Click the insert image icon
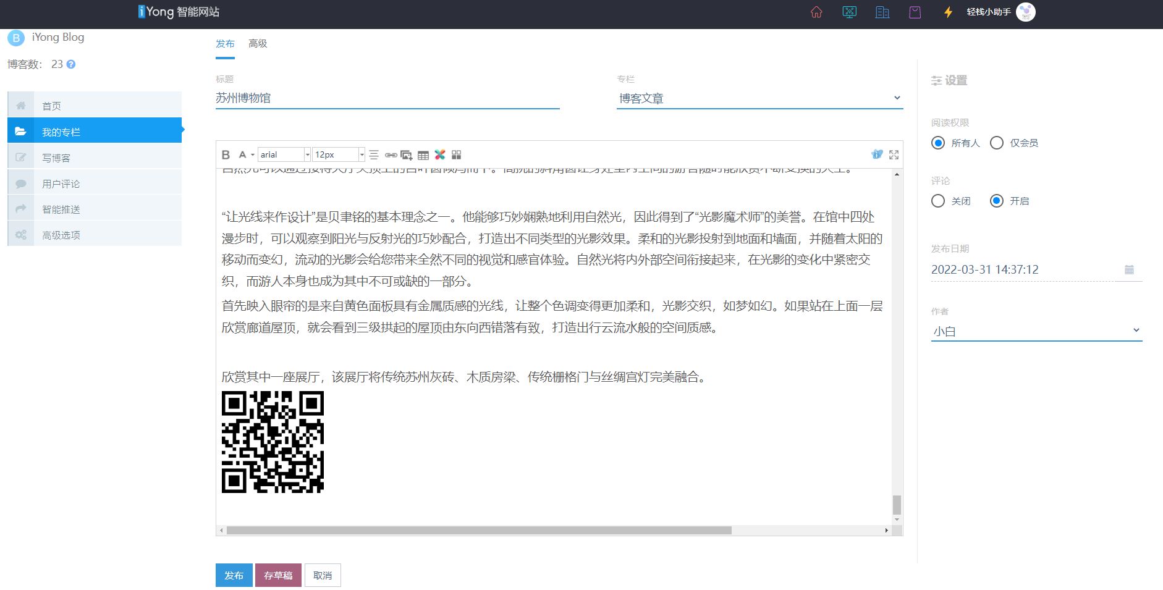Viewport: 1163px width, 590px height. pos(407,154)
